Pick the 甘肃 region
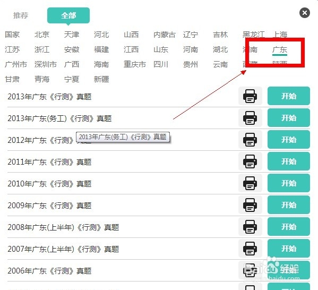The width and height of the screenshot is (318, 290). coord(12,79)
